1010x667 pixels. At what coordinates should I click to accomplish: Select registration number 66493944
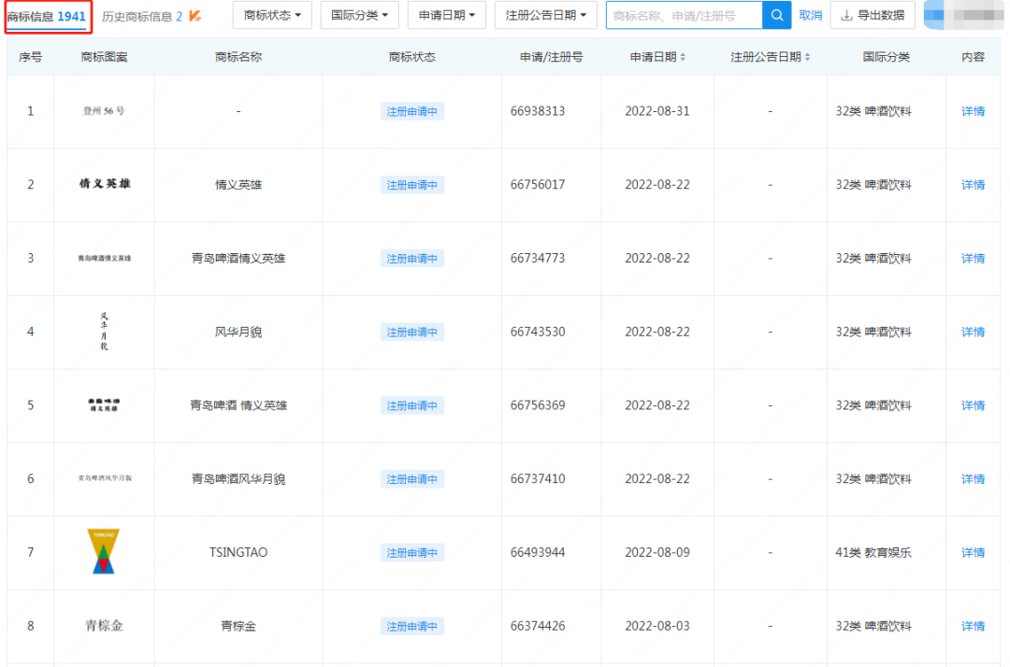click(538, 552)
